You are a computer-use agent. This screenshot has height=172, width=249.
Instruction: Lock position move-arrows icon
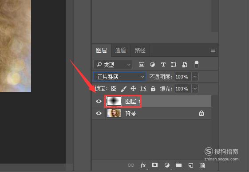pyautogui.click(x=133, y=89)
